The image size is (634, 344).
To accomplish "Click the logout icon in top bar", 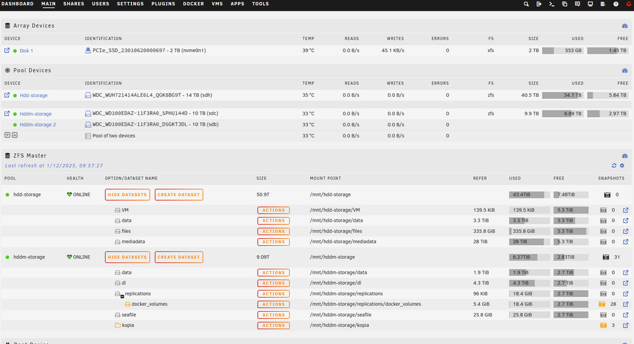I will (539, 4).
